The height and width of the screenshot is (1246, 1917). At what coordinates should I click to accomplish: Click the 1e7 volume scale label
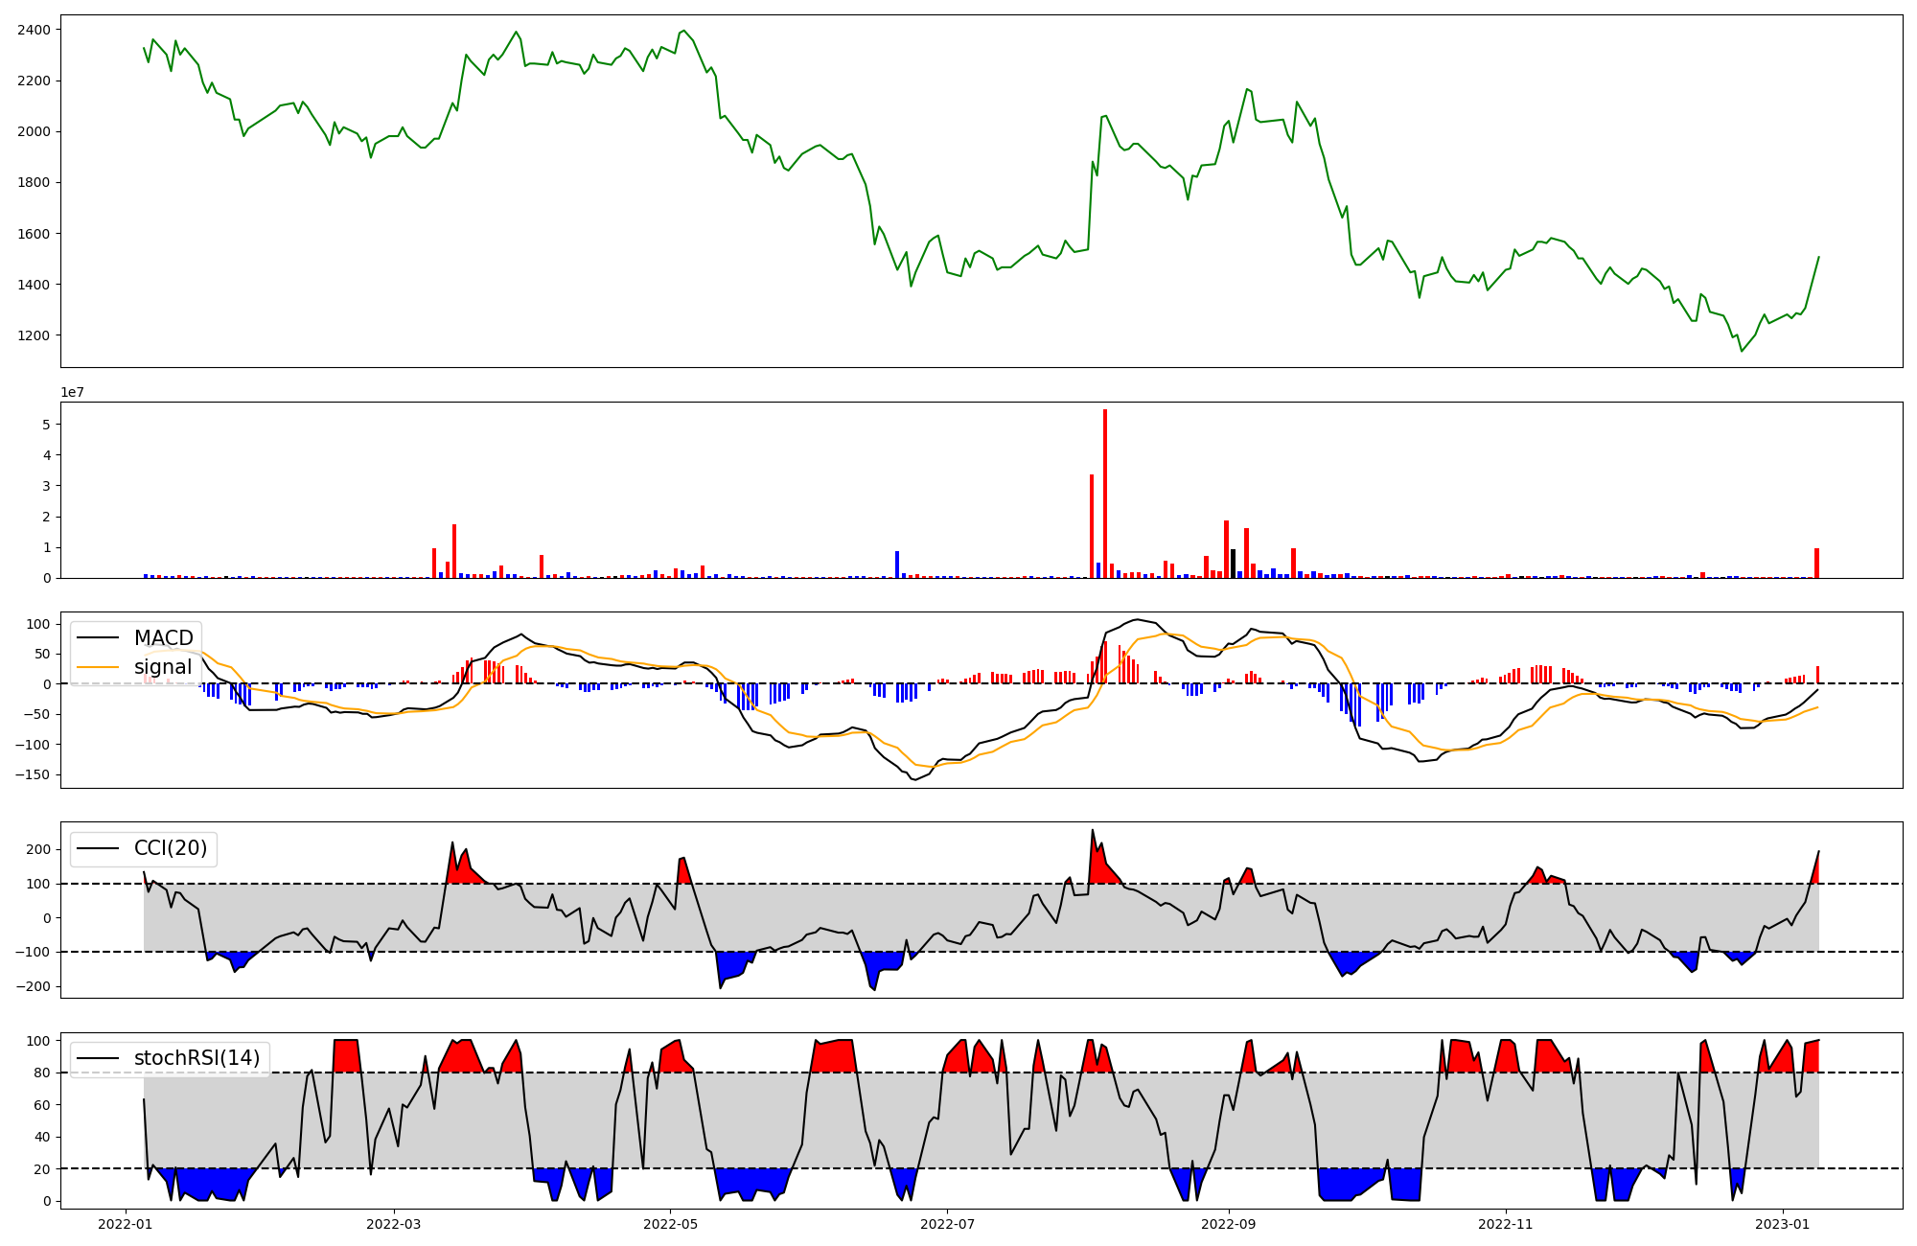pos(72,393)
